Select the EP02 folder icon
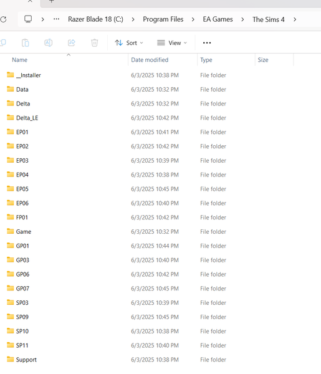Screen dimensions: 321x374 (x=10, y=146)
